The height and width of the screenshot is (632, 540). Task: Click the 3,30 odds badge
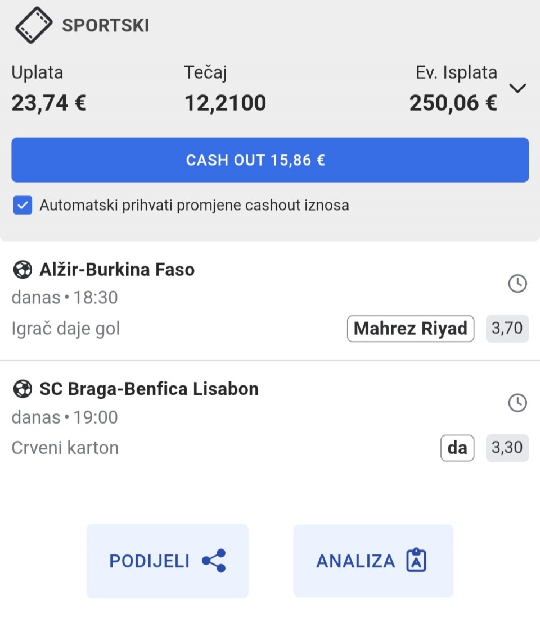507,448
